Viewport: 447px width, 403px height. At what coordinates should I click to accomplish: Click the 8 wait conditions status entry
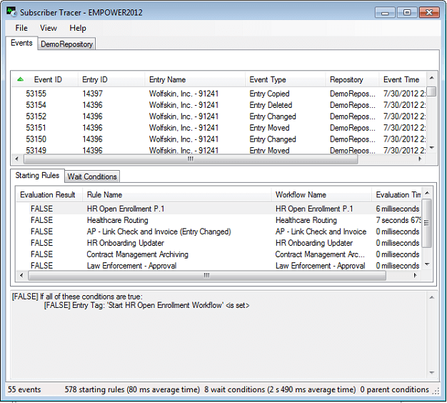pos(280,389)
